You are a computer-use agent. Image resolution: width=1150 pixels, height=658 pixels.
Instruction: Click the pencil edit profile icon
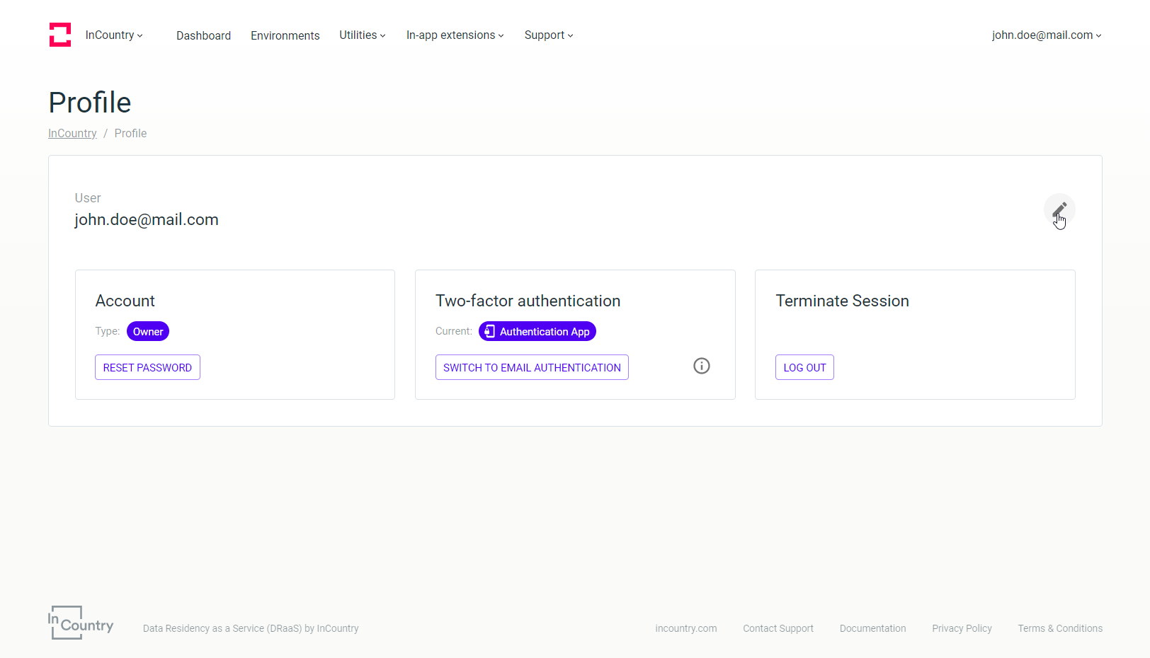(1059, 209)
